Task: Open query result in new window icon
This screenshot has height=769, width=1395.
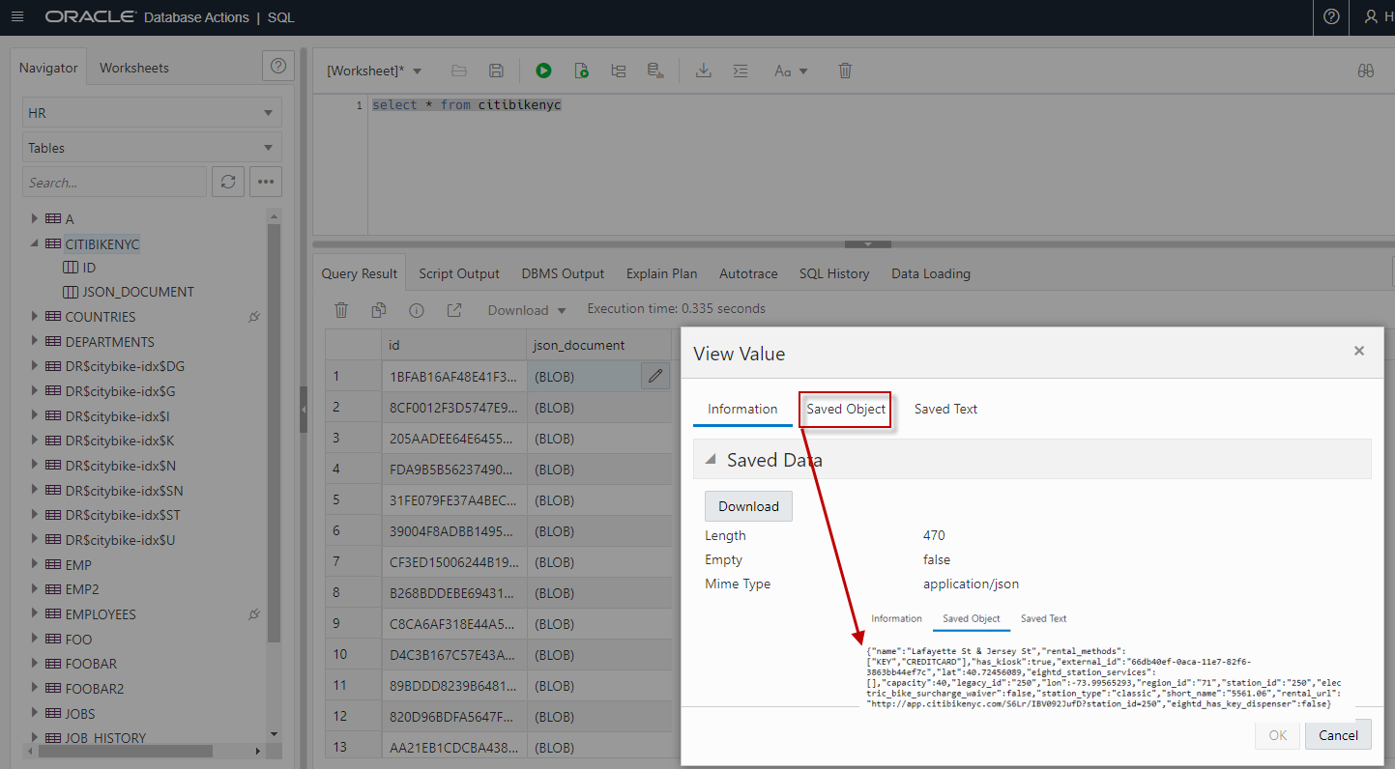Action: pos(453,310)
